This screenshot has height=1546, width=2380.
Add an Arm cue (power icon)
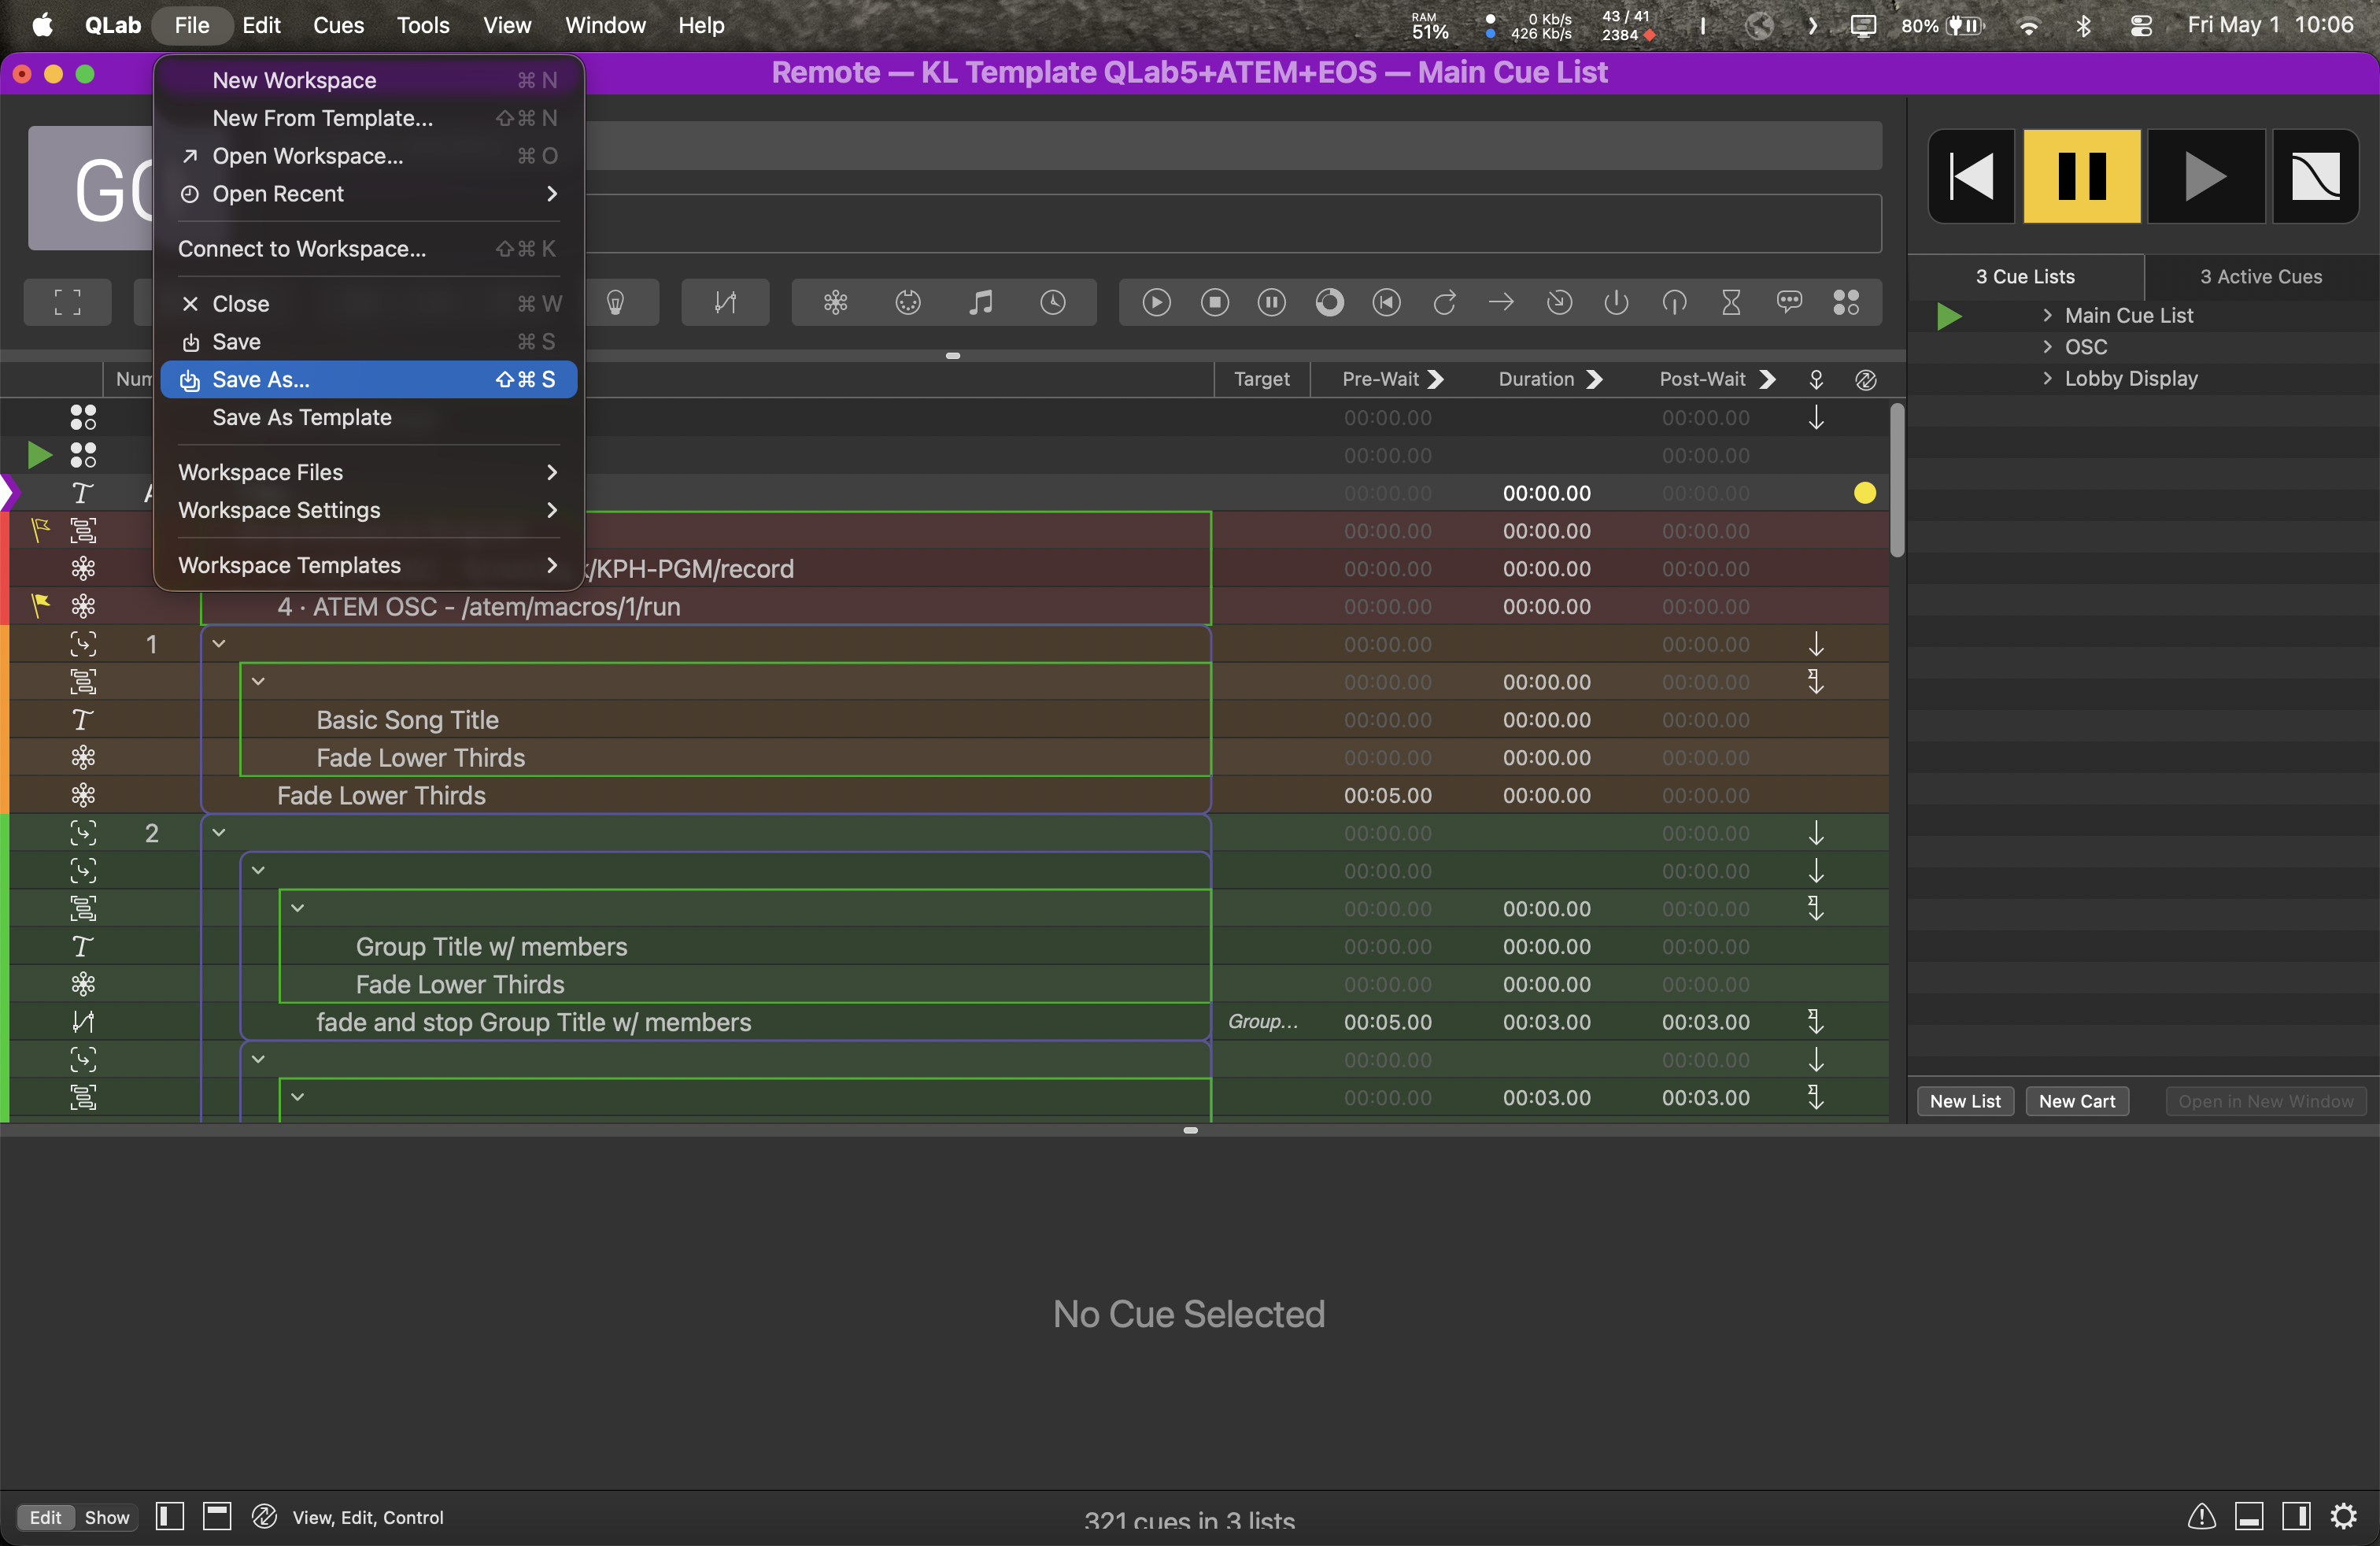(x=1616, y=302)
